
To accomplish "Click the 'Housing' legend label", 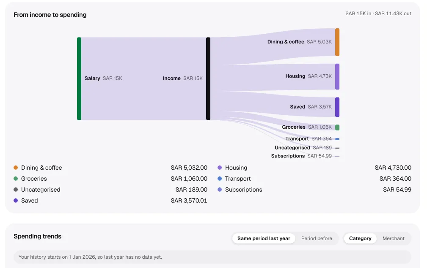I will tap(236, 168).
